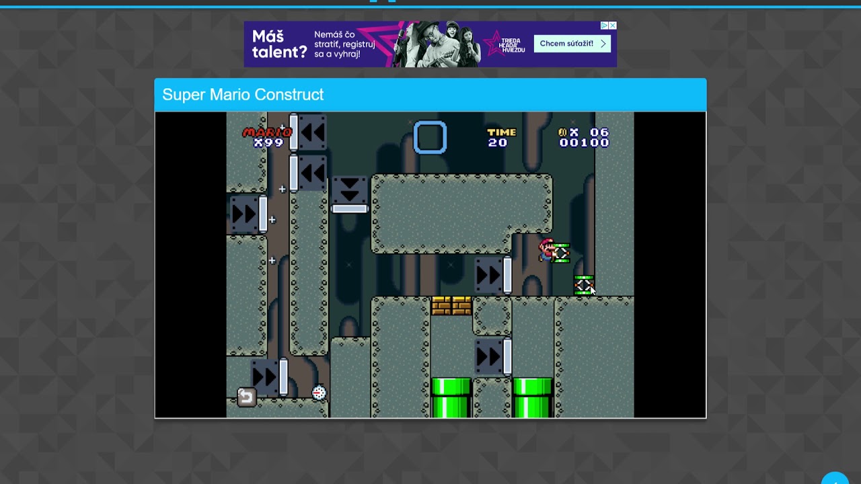Click right-arrow block at far left edge

point(248,214)
